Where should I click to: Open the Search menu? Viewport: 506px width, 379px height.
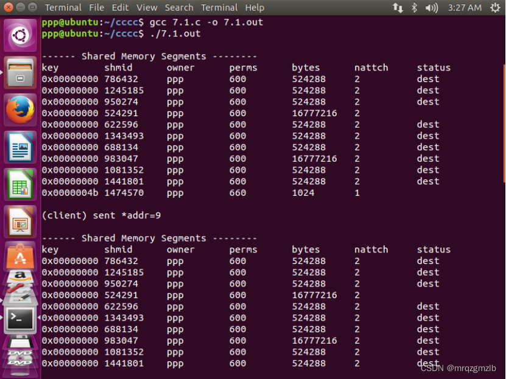pos(179,7)
